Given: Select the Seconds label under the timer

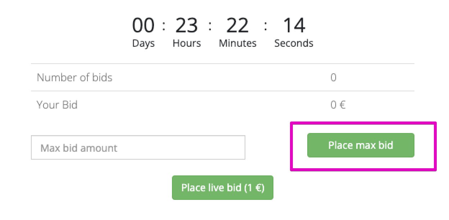Looking at the screenshot, I should click(294, 43).
